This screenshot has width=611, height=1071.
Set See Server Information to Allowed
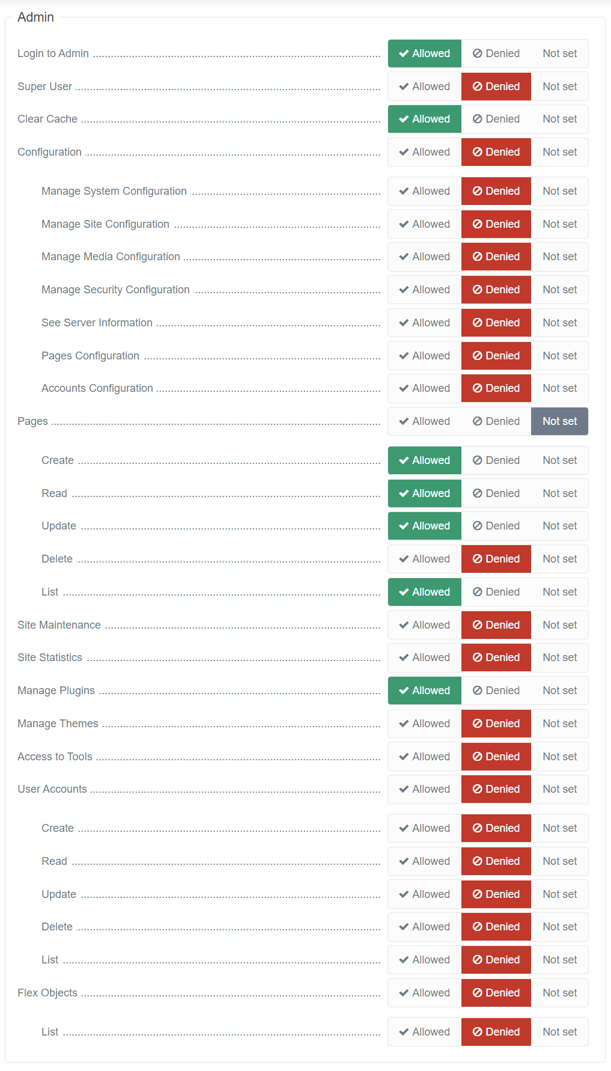pyautogui.click(x=425, y=323)
